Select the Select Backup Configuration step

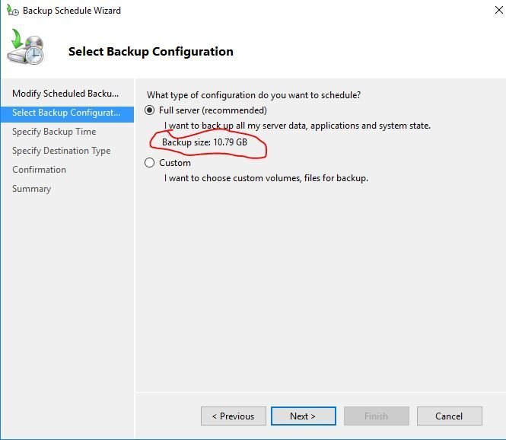click(67, 113)
